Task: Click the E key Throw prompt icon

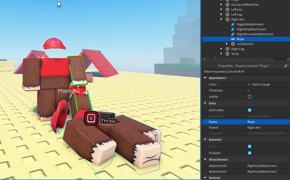Action: pyautogui.click(x=91, y=118)
